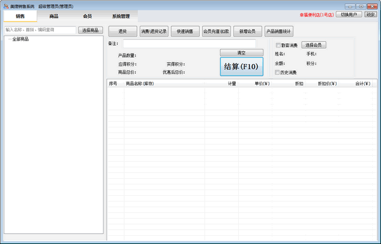Click the 实得积分 label

tap(176, 64)
